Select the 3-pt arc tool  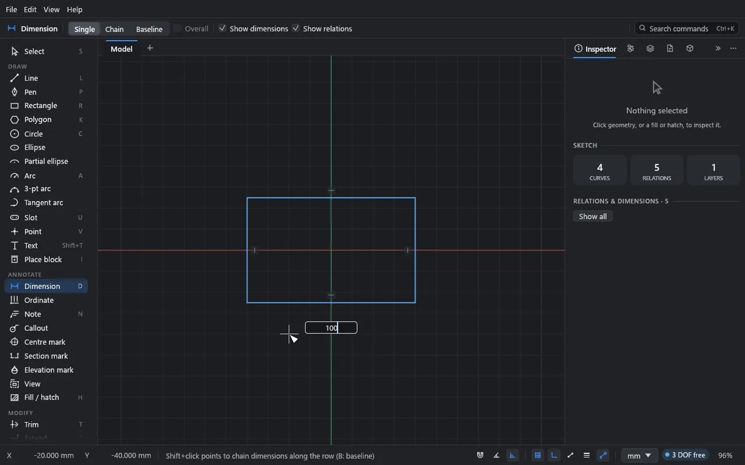click(47, 189)
